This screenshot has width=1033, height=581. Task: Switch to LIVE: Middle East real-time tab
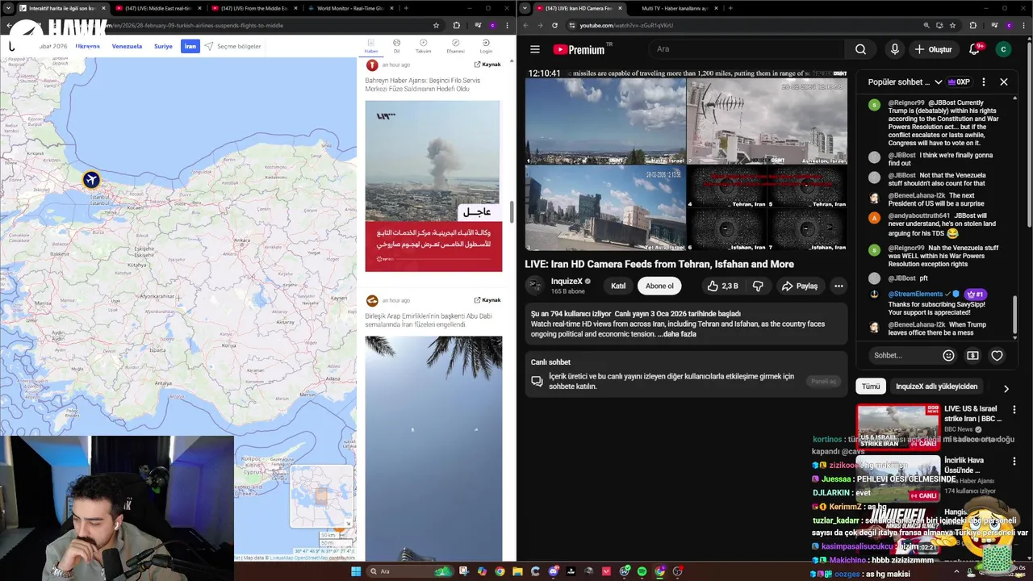click(x=157, y=8)
